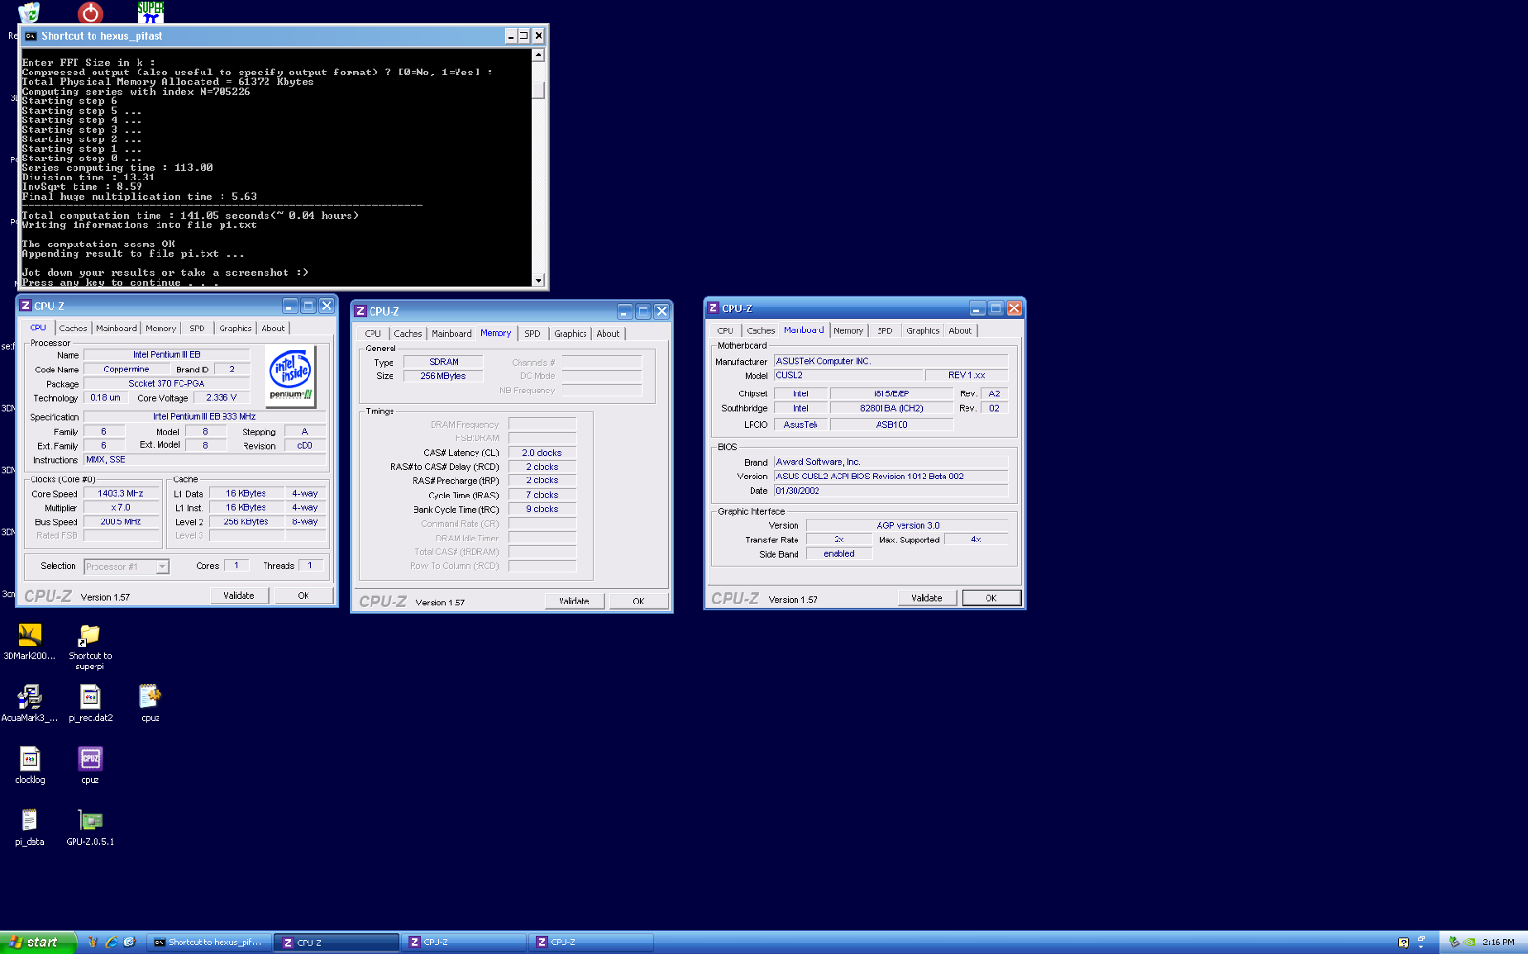The height and width of the screenshot is (954, 1528).
Task: Click the Side Band value enabled
Action: [838, 554]
